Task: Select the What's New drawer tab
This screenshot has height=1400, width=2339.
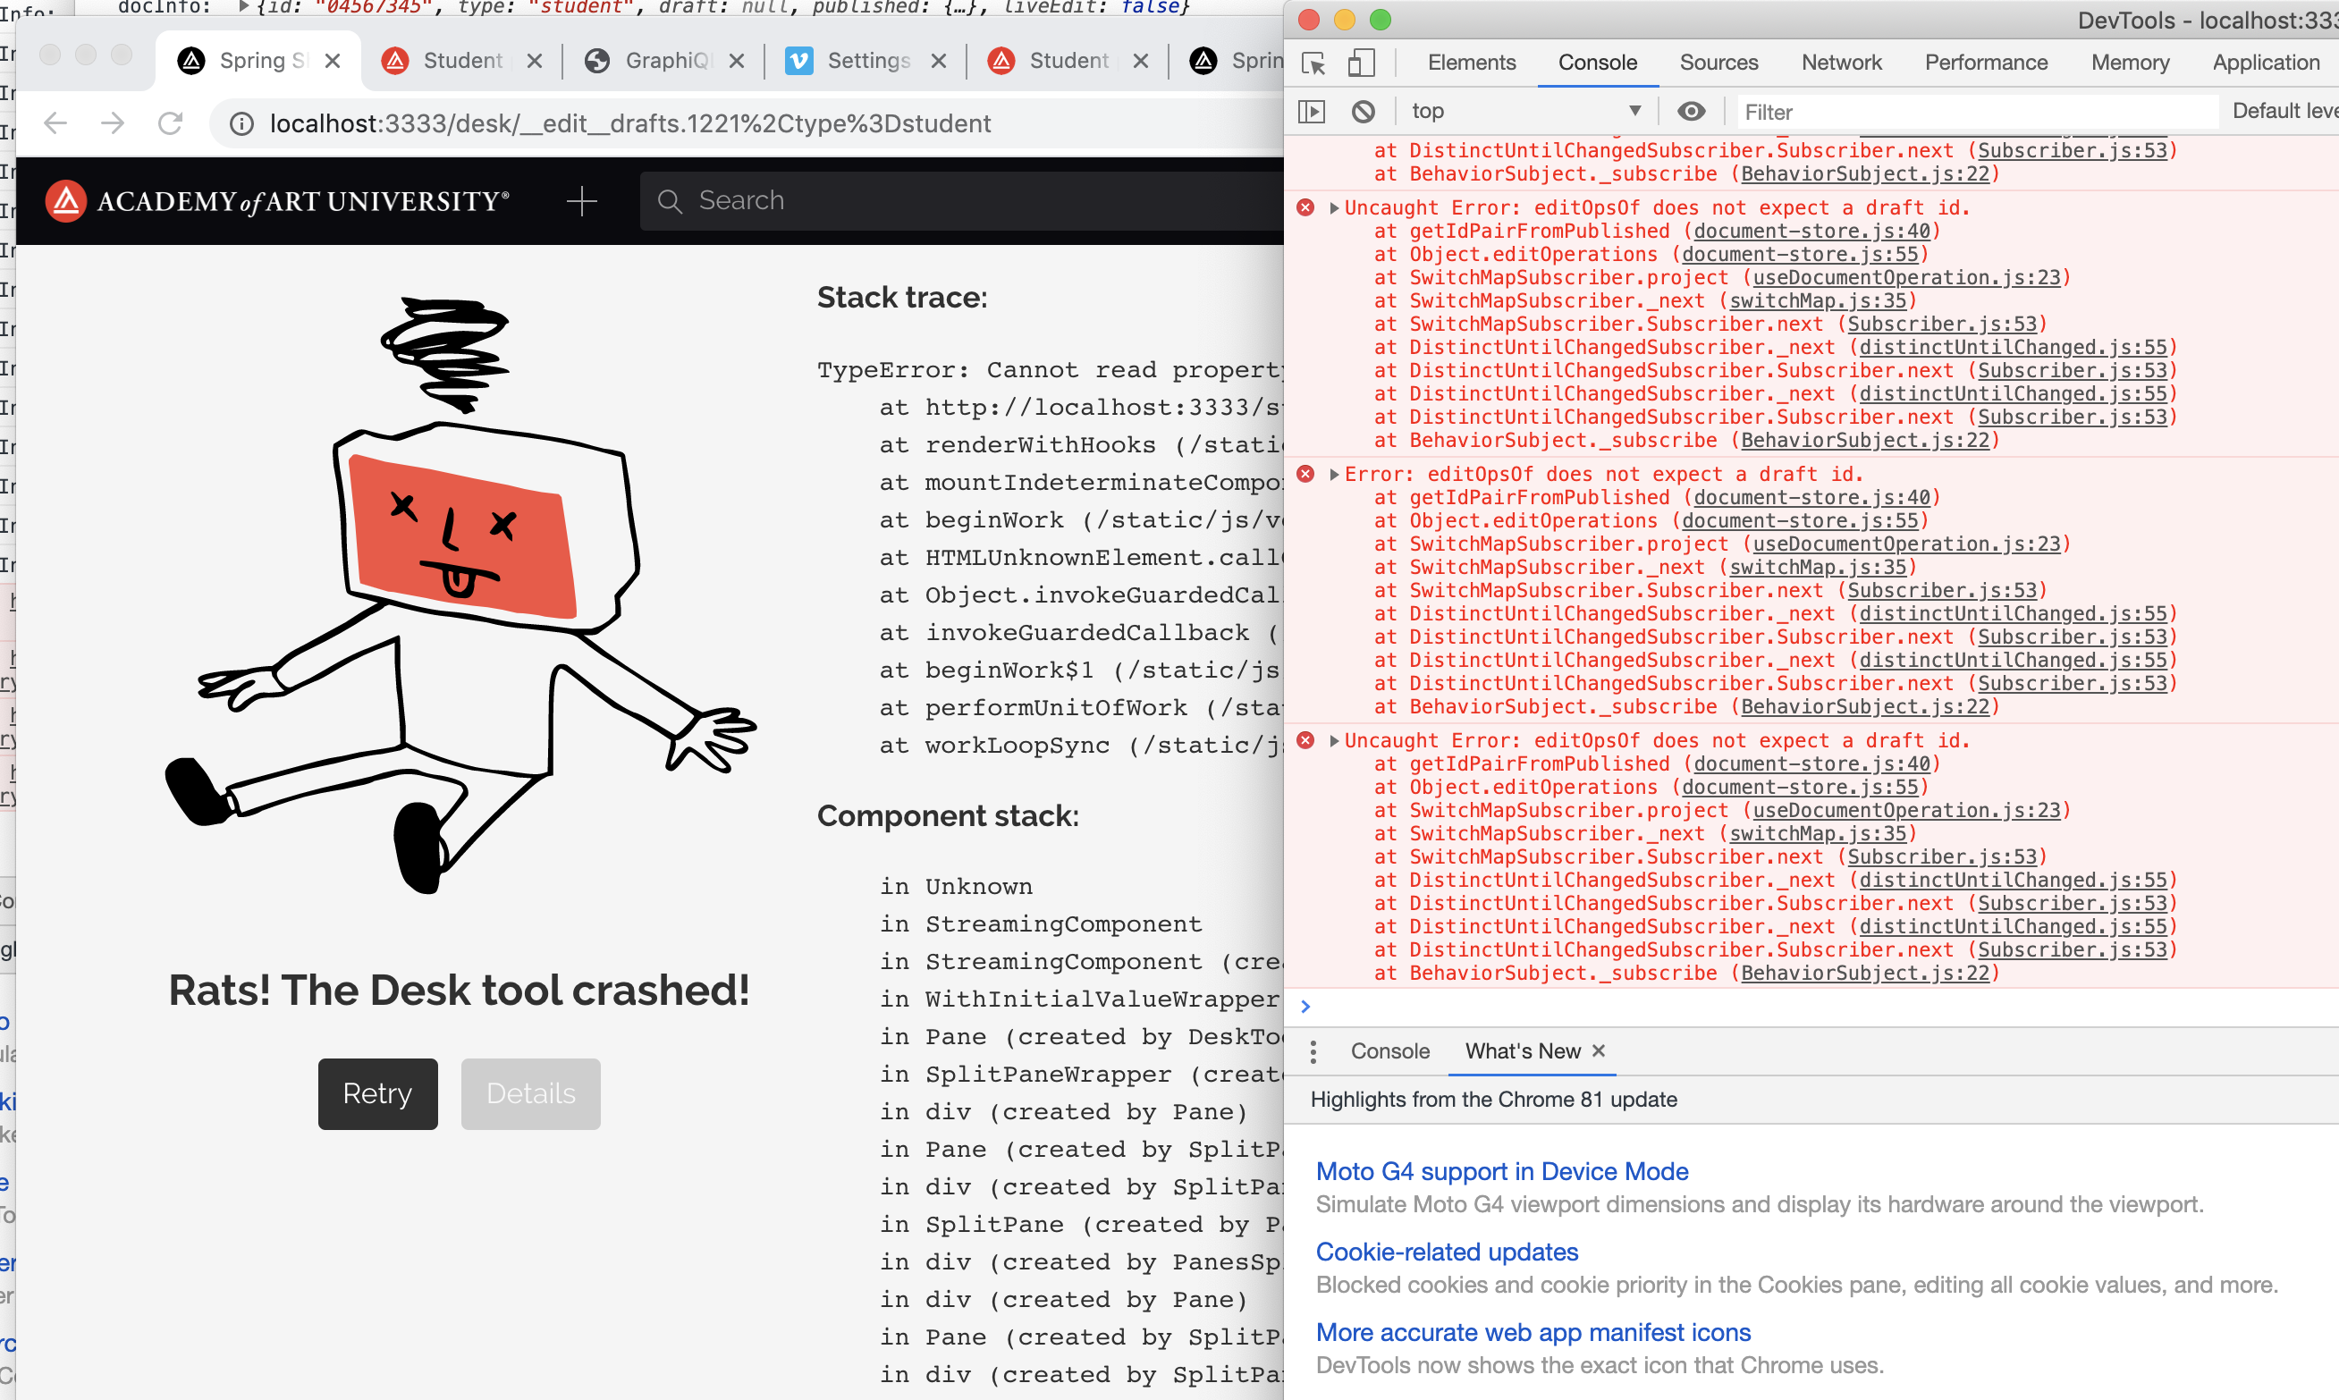Action: click(1522, 1051)
